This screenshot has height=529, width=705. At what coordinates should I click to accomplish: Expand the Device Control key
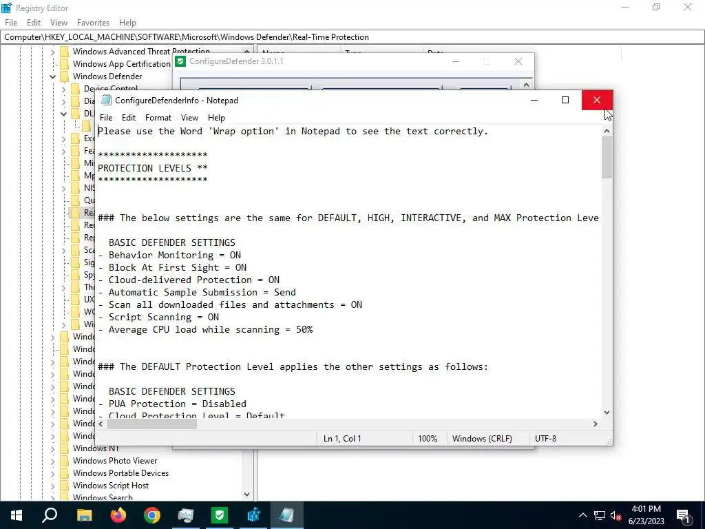pyautogui.click(x=64, y=89)
